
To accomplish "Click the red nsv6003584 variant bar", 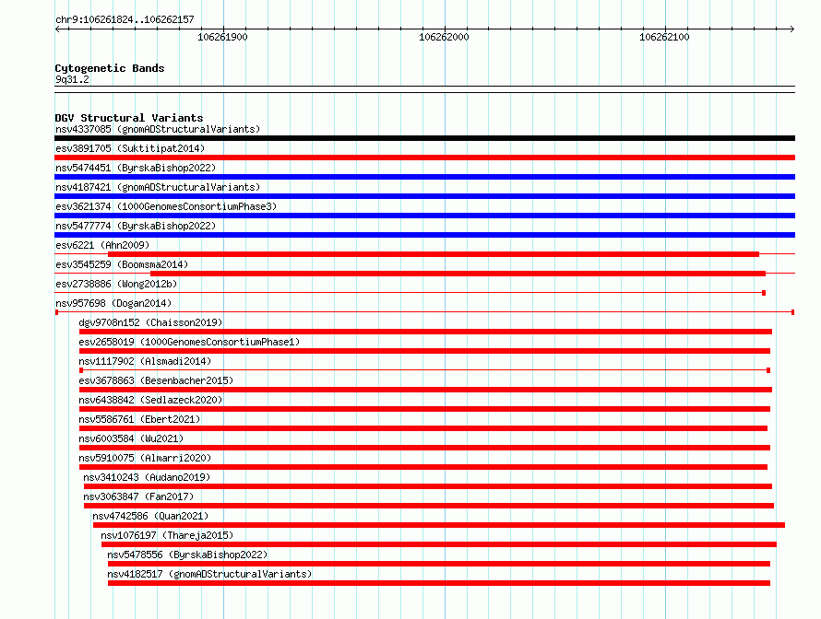I will (424, 448).
